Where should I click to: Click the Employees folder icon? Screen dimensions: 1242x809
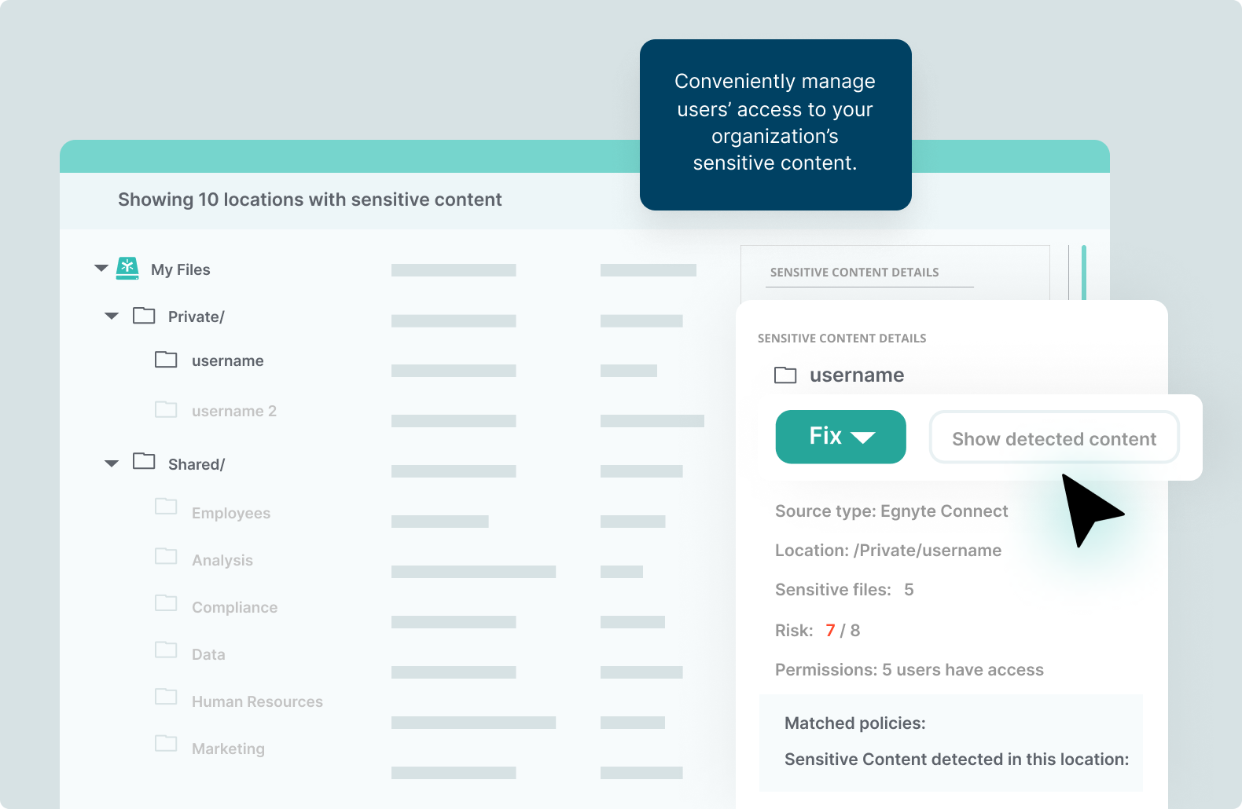point(166,506)
